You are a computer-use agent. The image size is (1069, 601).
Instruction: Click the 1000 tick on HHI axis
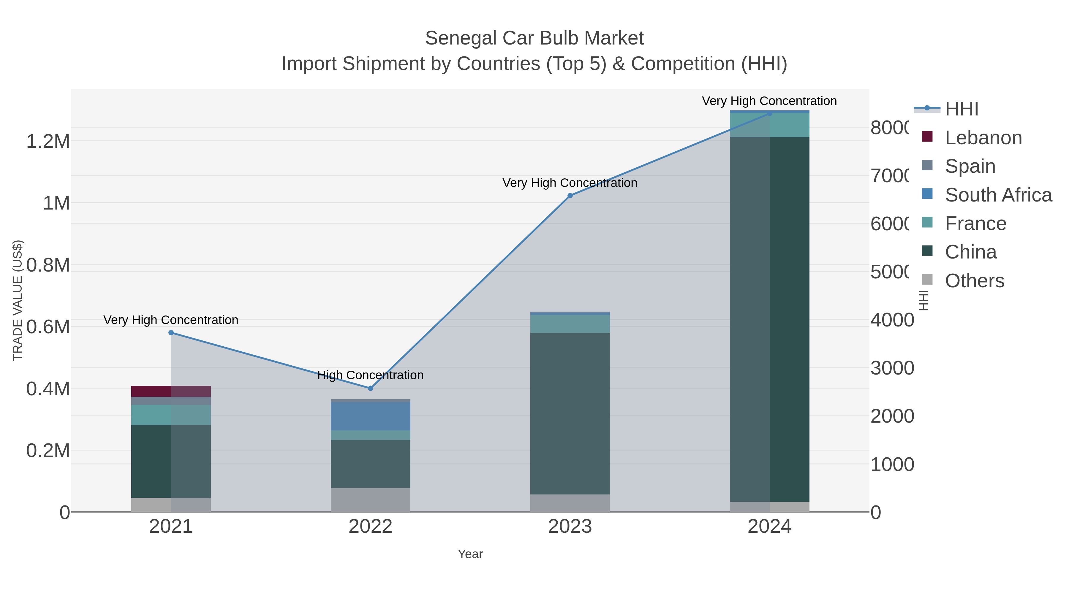click(892, 464)
